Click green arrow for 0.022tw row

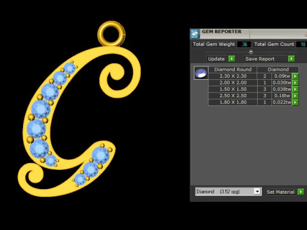295,102
